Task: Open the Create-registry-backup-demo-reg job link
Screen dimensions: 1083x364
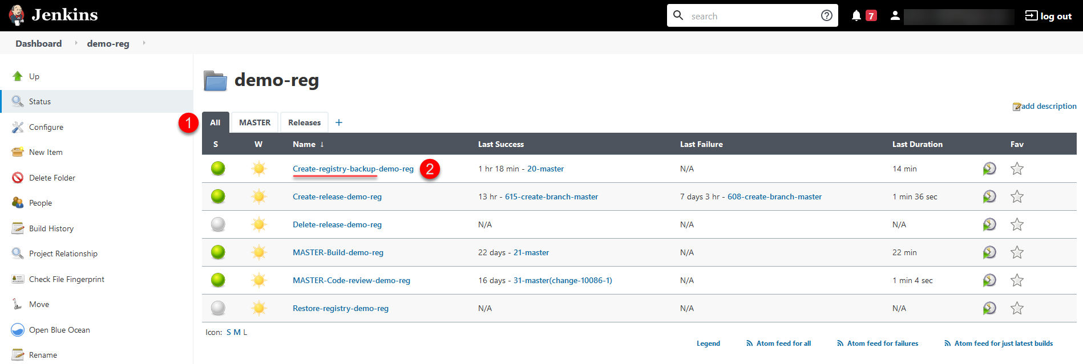Action: pos(353,169)
